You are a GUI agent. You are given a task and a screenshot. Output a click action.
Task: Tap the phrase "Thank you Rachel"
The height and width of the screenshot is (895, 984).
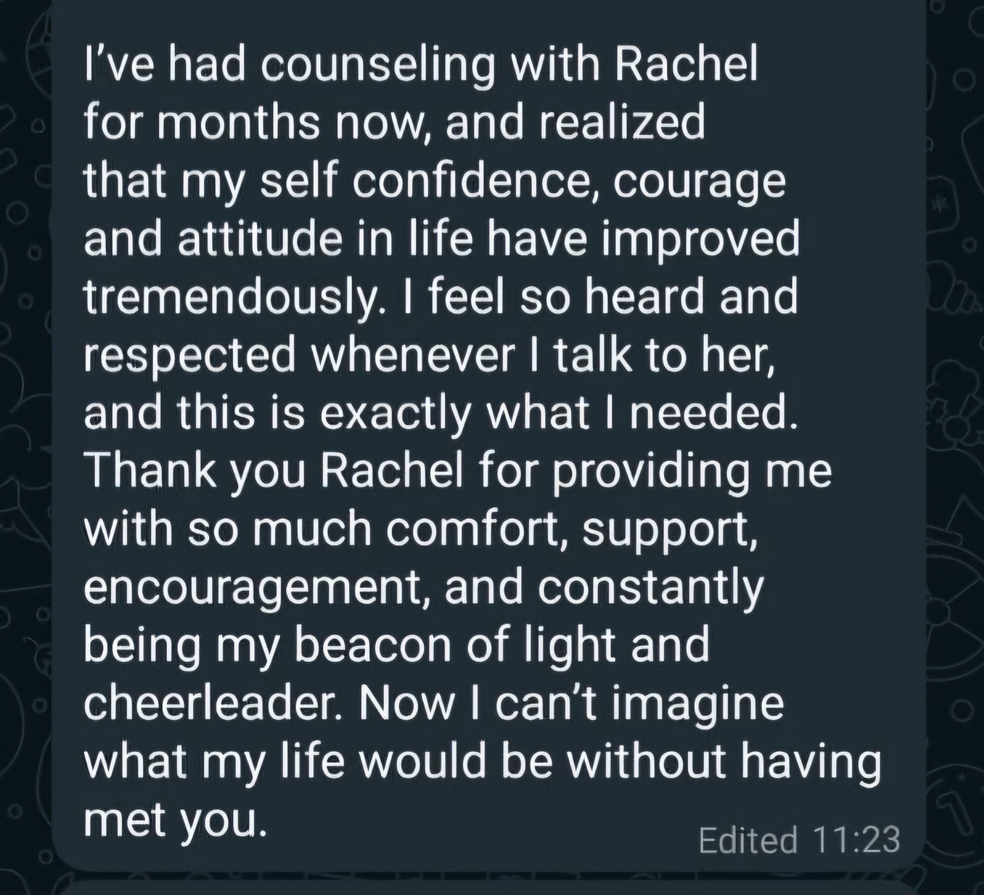(273, 472)
